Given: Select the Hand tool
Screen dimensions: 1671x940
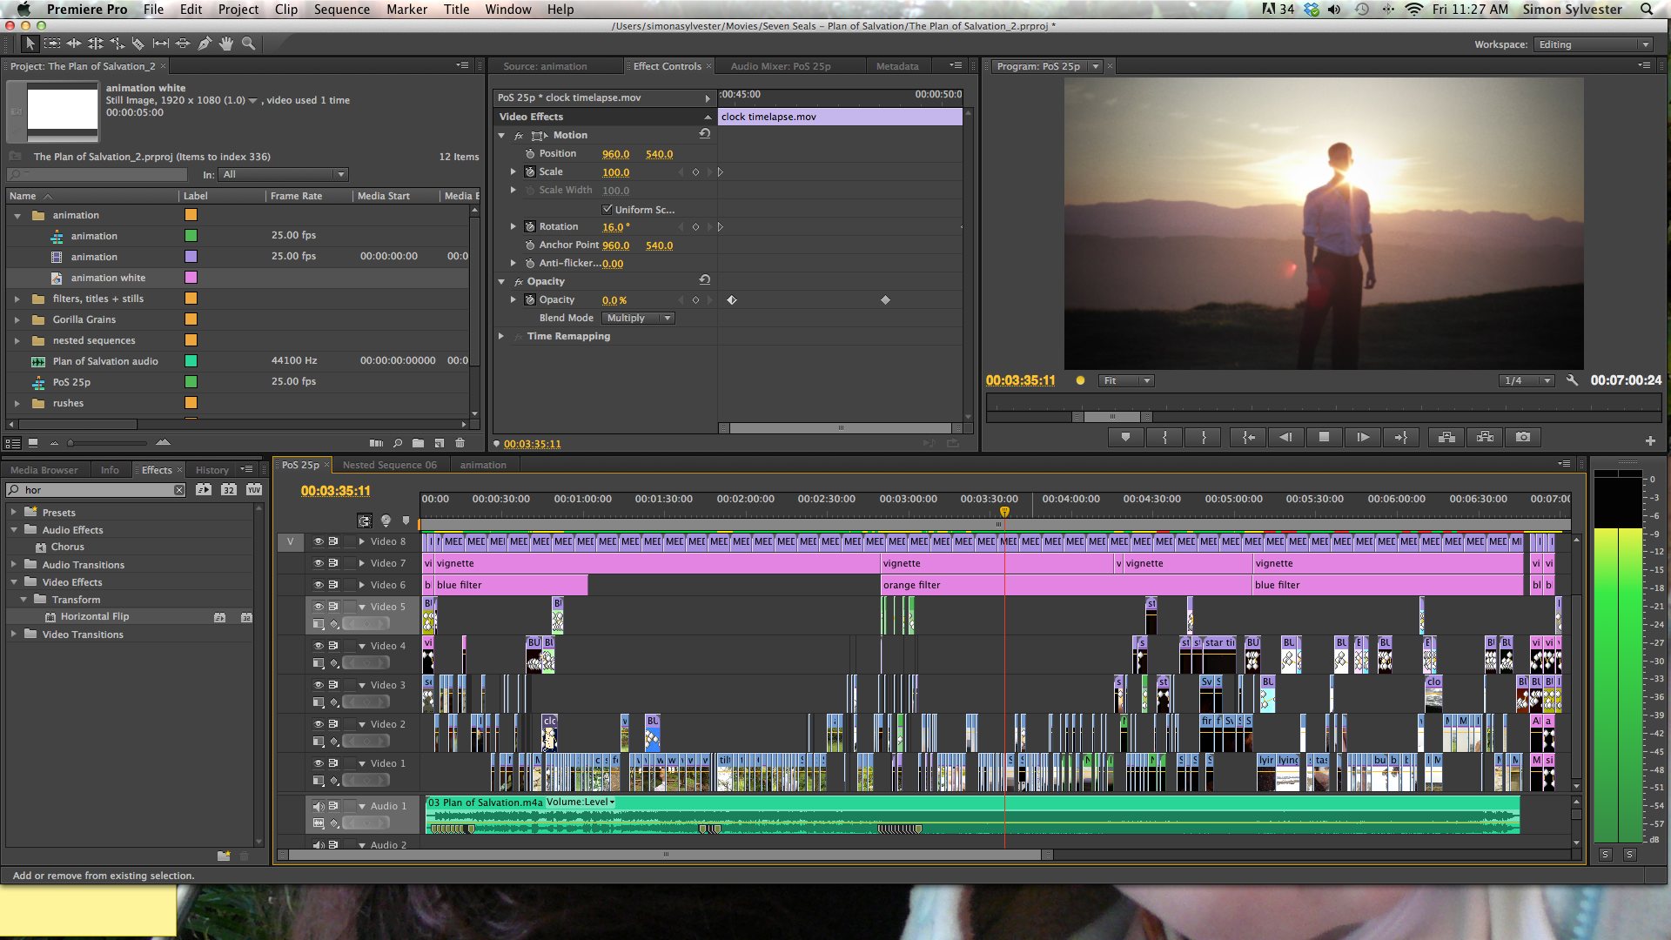Looking at the screenshot, I should click(226, 44).
